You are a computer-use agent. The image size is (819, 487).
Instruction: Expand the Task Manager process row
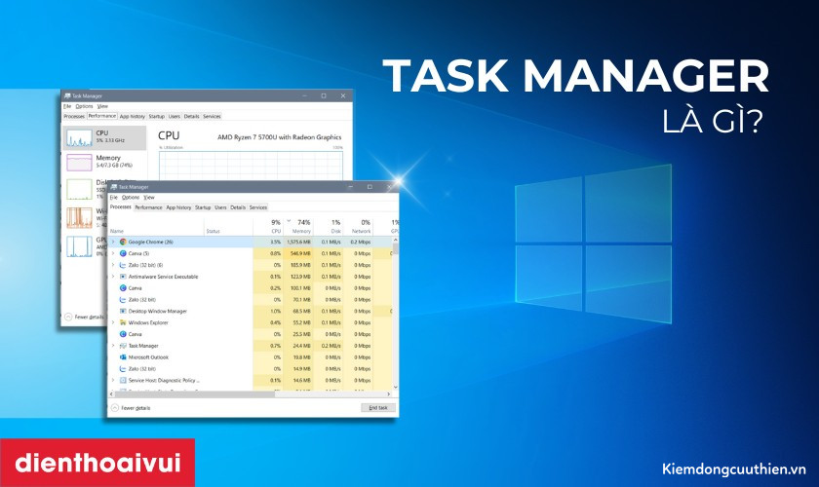[x=113, y=346]
